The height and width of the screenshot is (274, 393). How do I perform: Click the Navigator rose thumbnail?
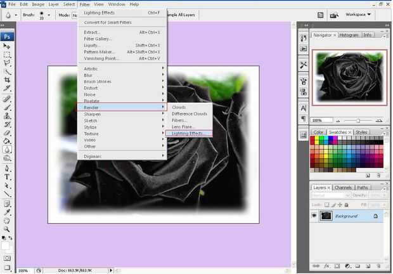click(350, 77)
